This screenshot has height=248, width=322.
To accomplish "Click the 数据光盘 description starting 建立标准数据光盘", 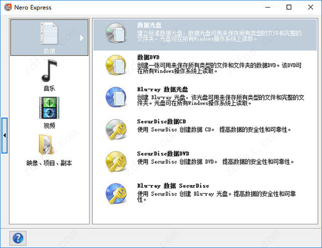I will click(219, 36).
